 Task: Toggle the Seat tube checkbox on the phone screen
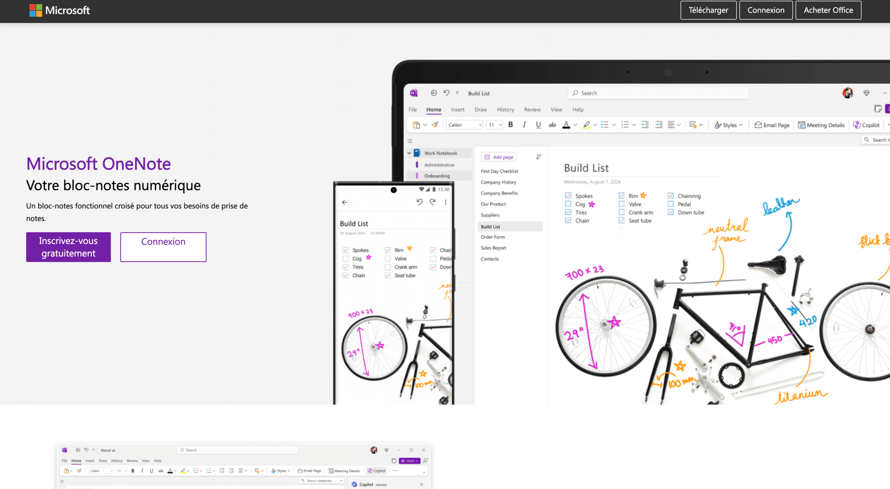tap(388, 275)
